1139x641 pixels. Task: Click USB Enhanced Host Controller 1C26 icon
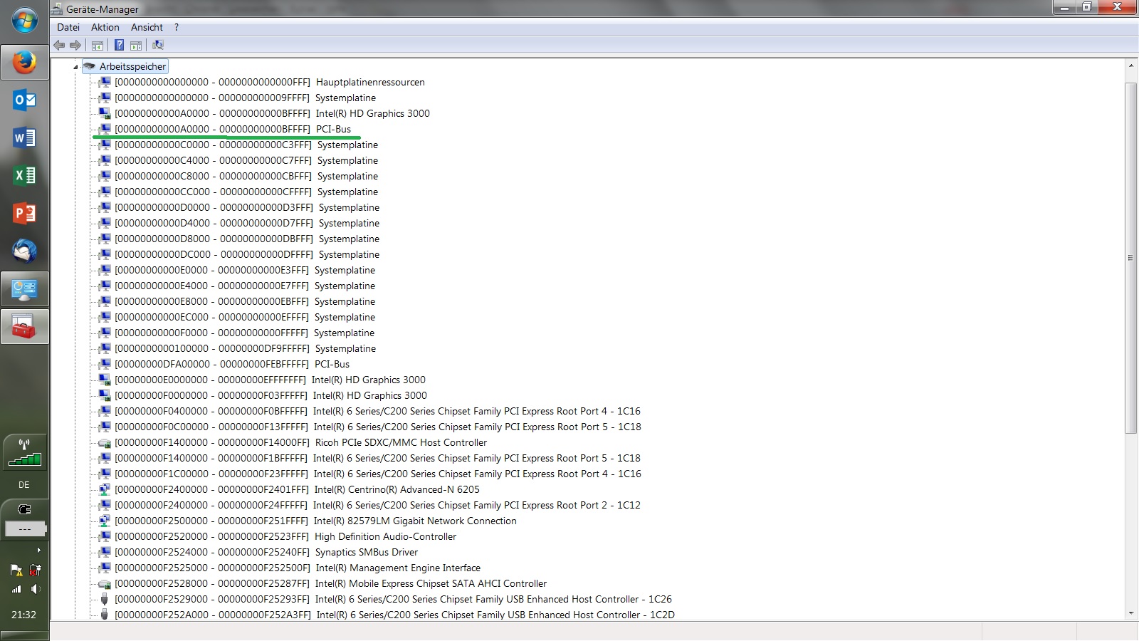pos(104,599)
